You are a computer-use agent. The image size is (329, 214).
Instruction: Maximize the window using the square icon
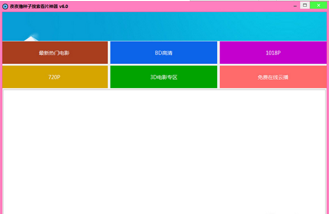tap(305, 6)
